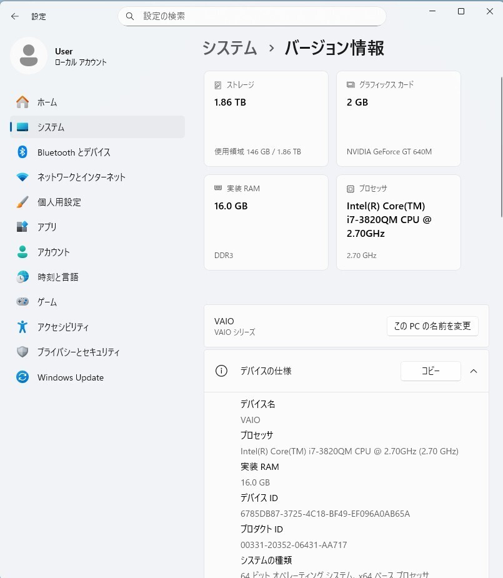Click the info icon beside デバイスの仕様
Viewport: 503px width, 578px height.
coord(221,371)
